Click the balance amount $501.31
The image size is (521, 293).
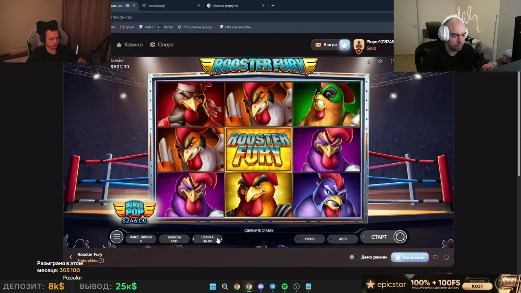[x=120, y=67]
